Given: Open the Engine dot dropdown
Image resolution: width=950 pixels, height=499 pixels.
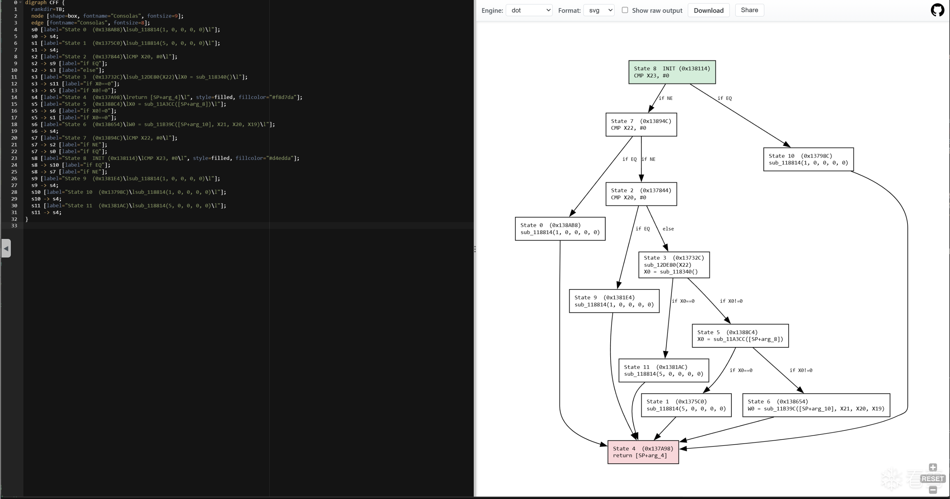Looking at the screenshot, I should (529, 10).
